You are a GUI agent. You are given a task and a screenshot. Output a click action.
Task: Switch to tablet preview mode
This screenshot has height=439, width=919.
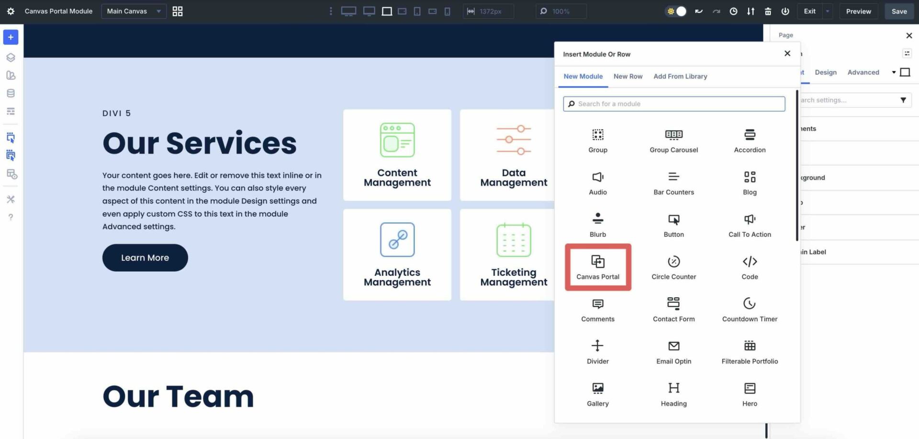pos(417,11)
